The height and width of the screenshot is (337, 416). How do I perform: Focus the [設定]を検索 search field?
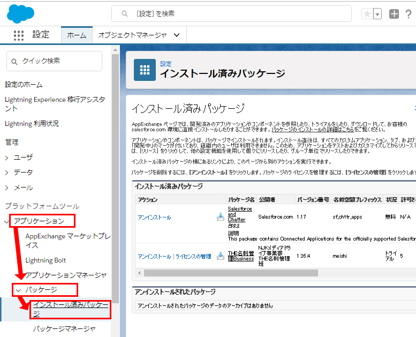[231, 13]
